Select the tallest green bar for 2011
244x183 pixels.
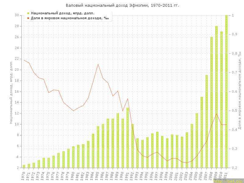(226, 91)
